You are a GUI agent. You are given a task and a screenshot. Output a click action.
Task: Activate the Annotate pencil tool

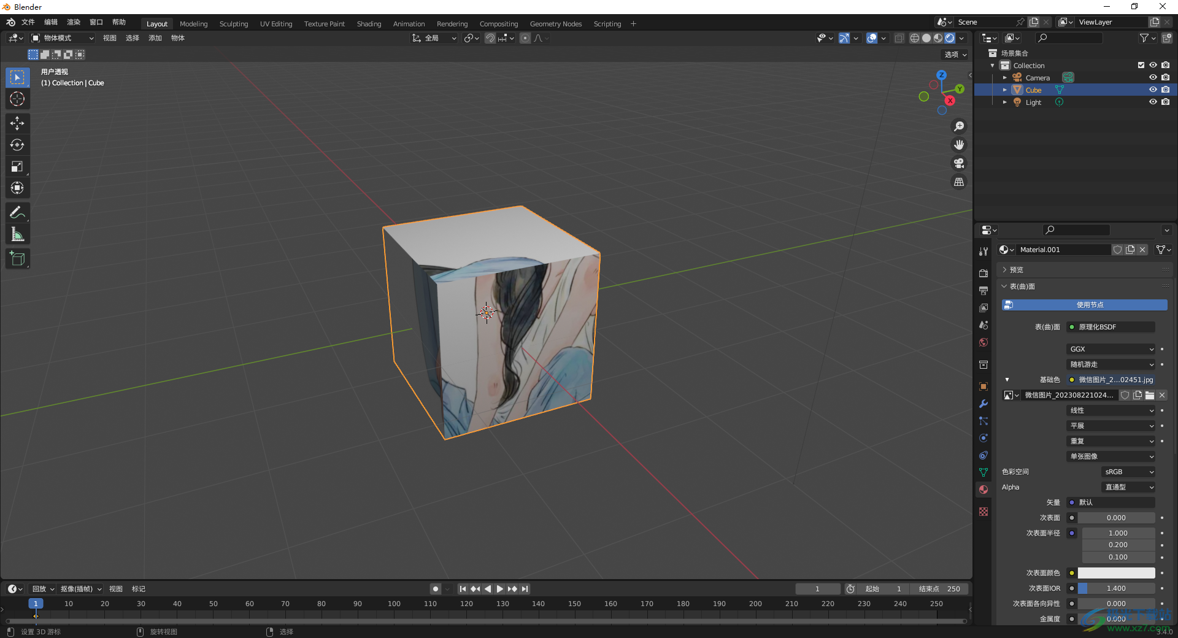(17, 213)
